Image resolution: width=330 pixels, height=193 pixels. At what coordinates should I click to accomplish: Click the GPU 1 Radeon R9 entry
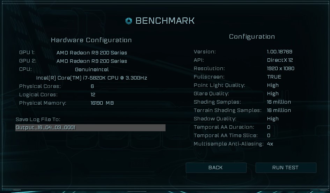(92, 53)
